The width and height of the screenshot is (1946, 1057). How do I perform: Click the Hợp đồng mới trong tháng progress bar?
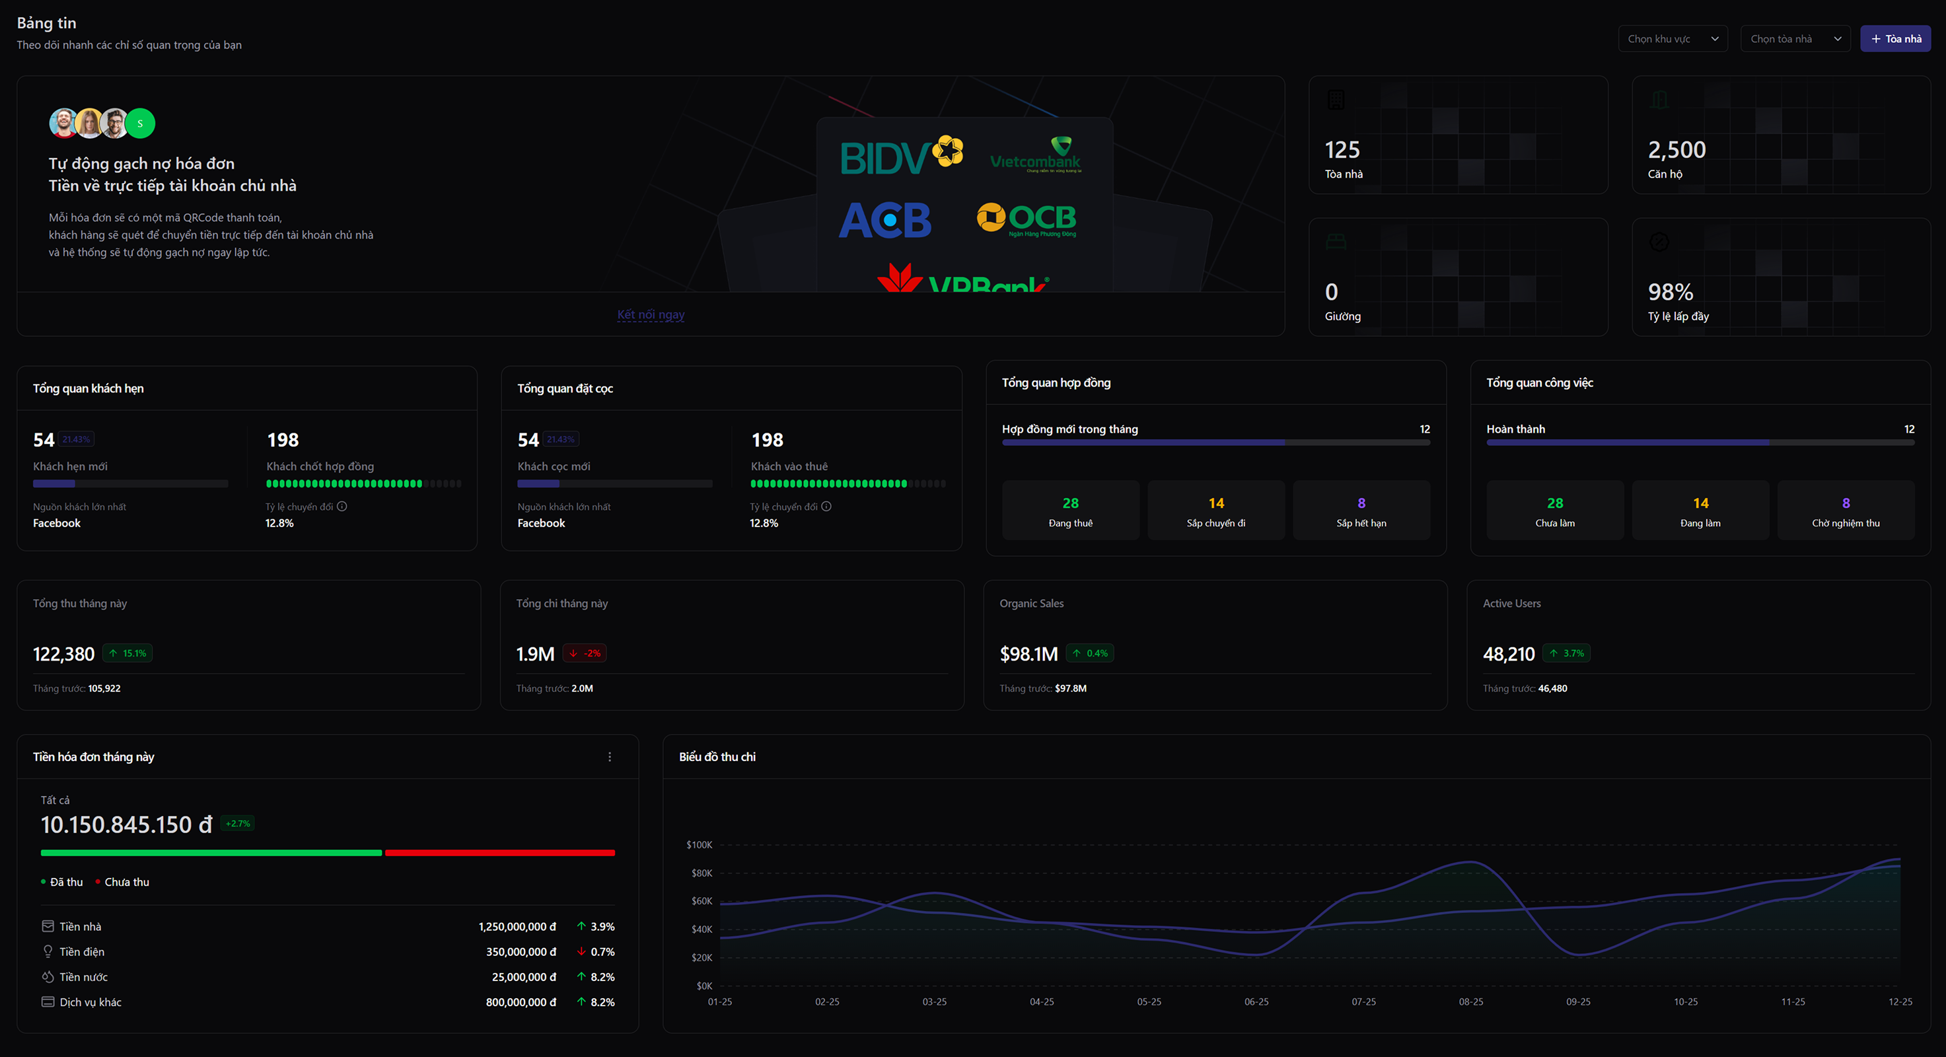pyautogui.click(x=1215, y=443)
